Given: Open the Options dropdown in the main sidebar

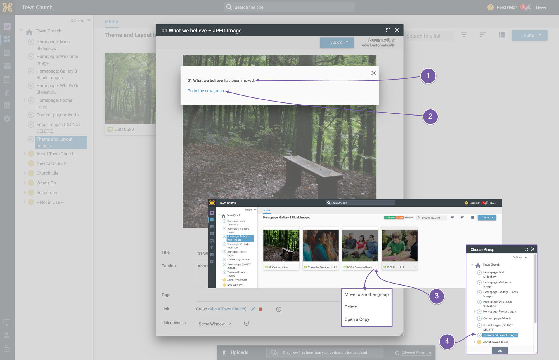Looking at the screenshot, I should 80,20.
